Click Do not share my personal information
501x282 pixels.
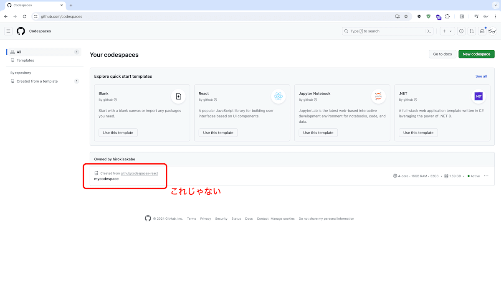click(x=326, y=218)
